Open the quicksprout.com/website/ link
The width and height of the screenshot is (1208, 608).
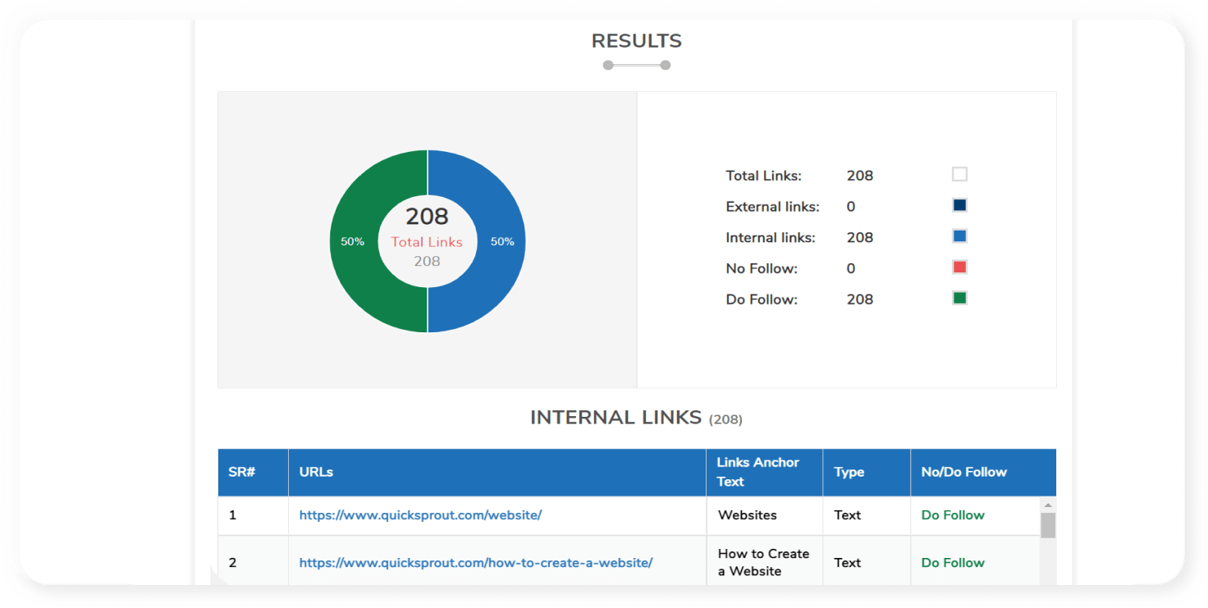[x=420, y=515]
